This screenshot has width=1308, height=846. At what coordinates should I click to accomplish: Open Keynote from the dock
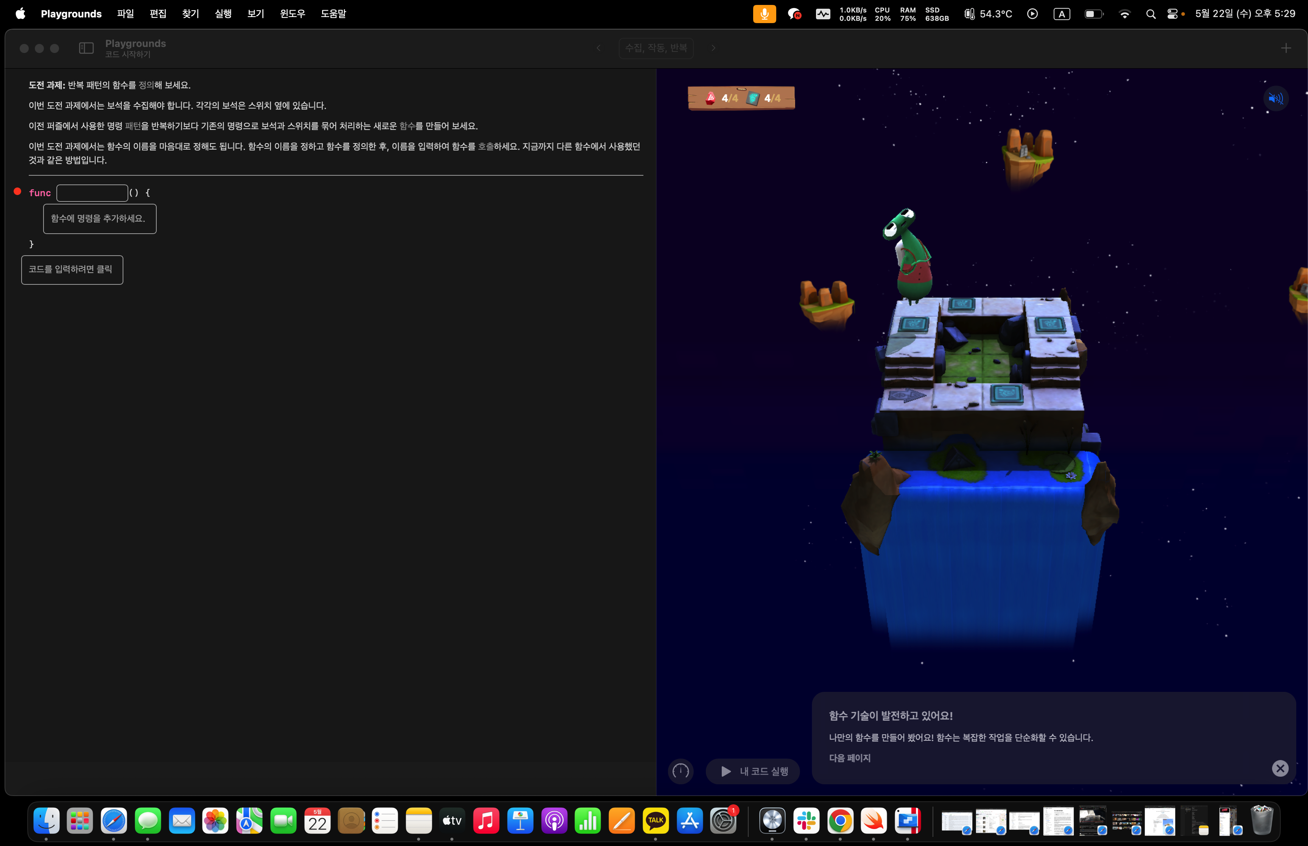pos(520,821)
